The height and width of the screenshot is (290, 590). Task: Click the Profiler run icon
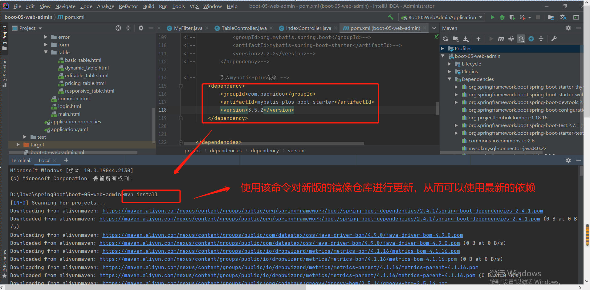point(523,17)
